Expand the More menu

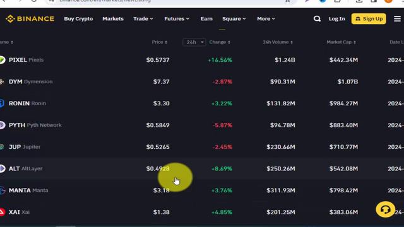pyautogui.click(x=266, y=19)
